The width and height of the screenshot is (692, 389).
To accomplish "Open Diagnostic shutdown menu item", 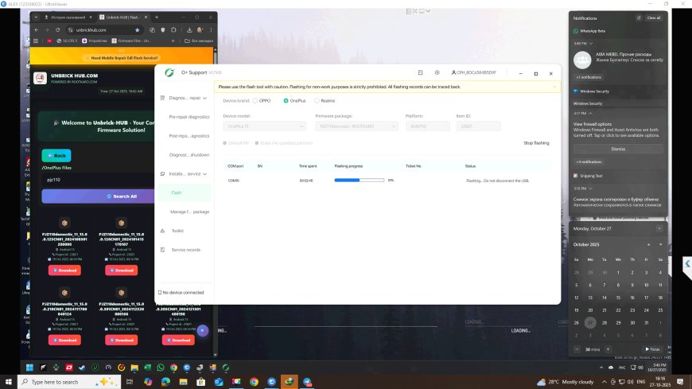I will pyautogui.click(x=189, y=155).
